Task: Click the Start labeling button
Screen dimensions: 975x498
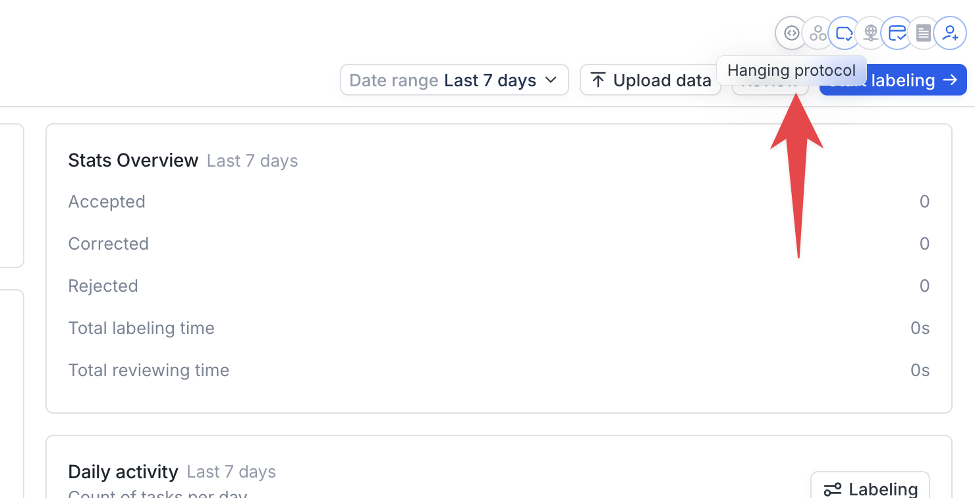Action: coord(893,80)
